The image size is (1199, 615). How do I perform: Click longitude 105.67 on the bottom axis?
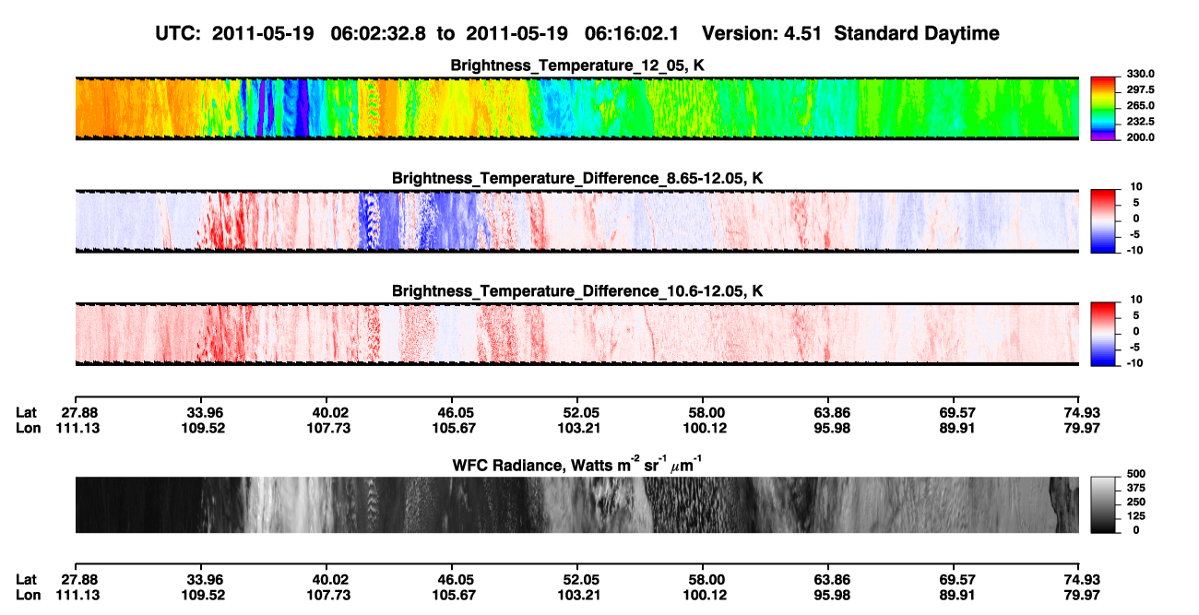[456, 595]
